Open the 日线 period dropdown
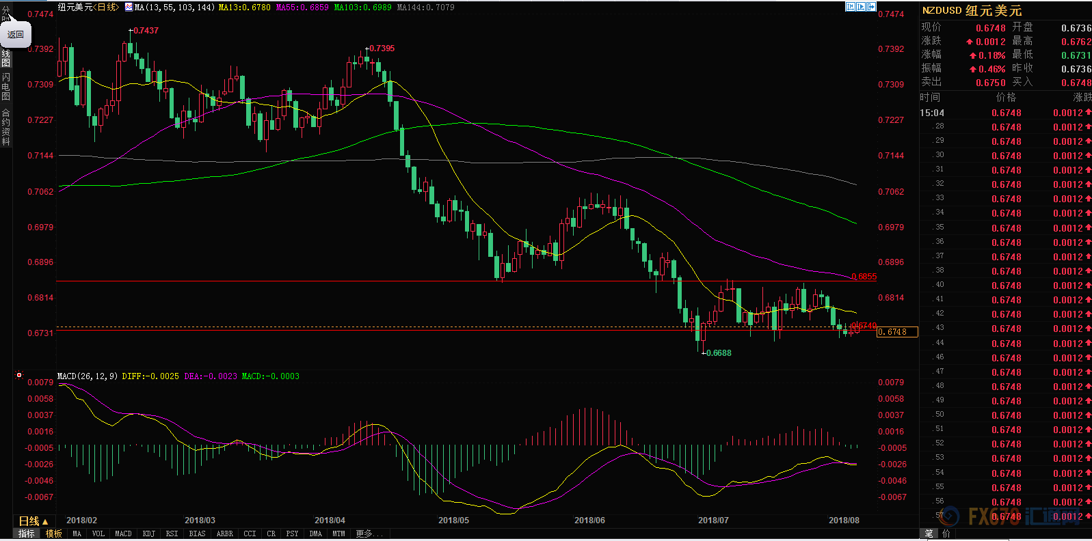 click(33, 521)
